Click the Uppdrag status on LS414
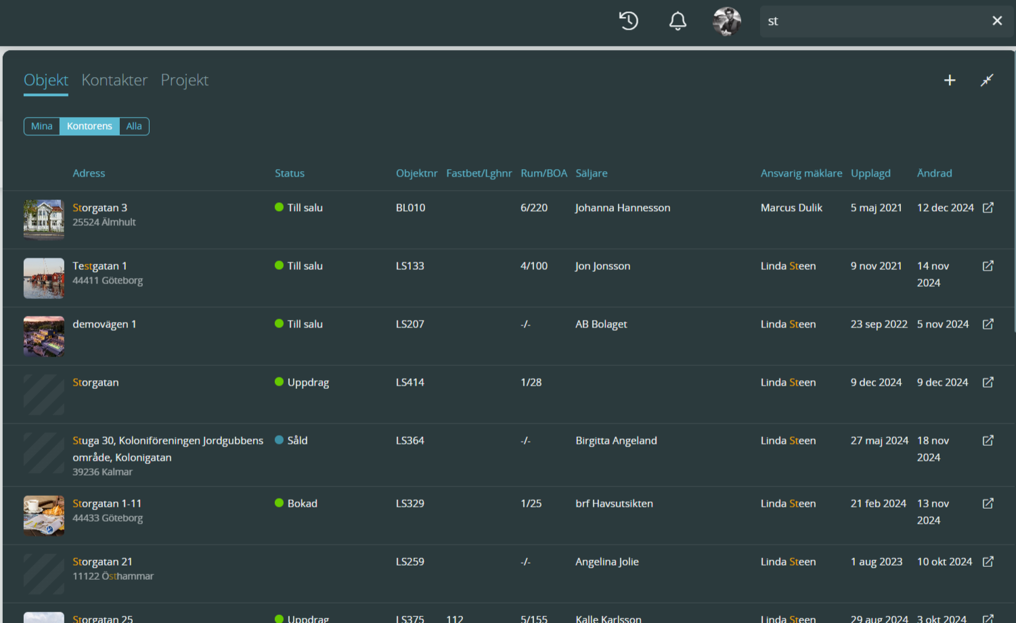 pyautogui.click(x=302, y=382)
